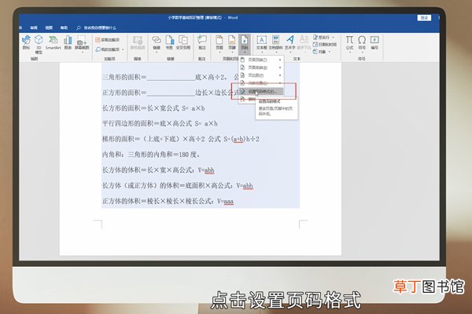This screenshot has width=472, height=314.
Task: Switch to the View (视图) tab
Action: (49, 27)
